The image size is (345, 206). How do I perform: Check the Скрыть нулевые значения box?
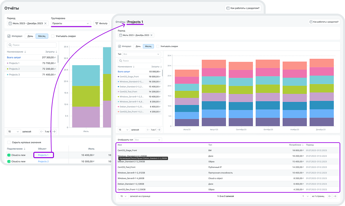point(9,142)
